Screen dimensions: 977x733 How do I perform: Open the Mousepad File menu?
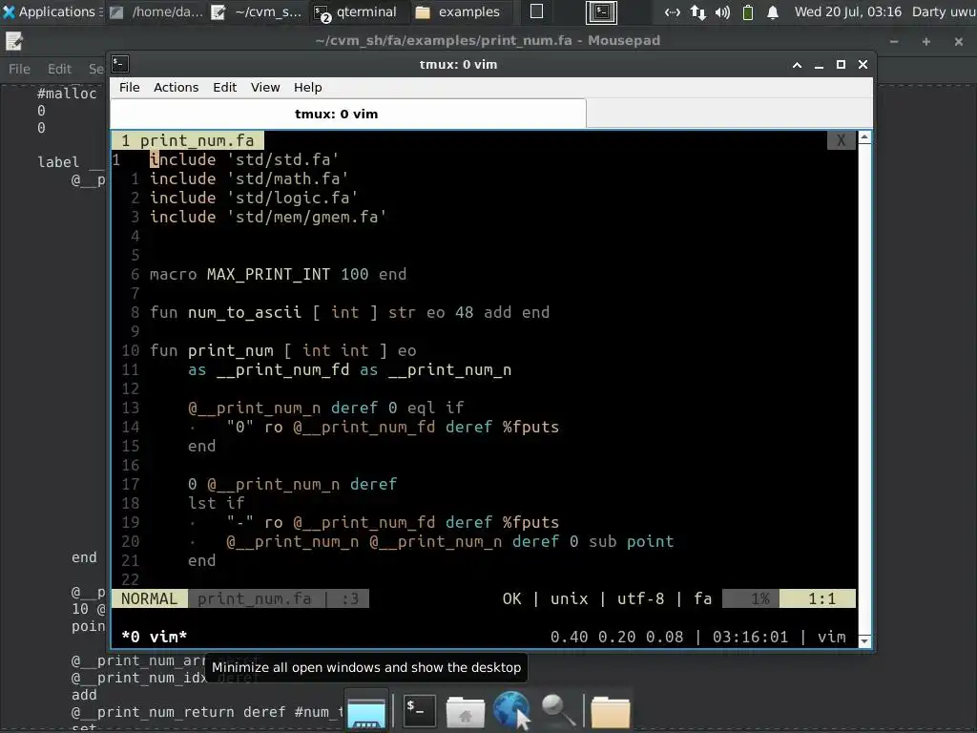[19, 69]
